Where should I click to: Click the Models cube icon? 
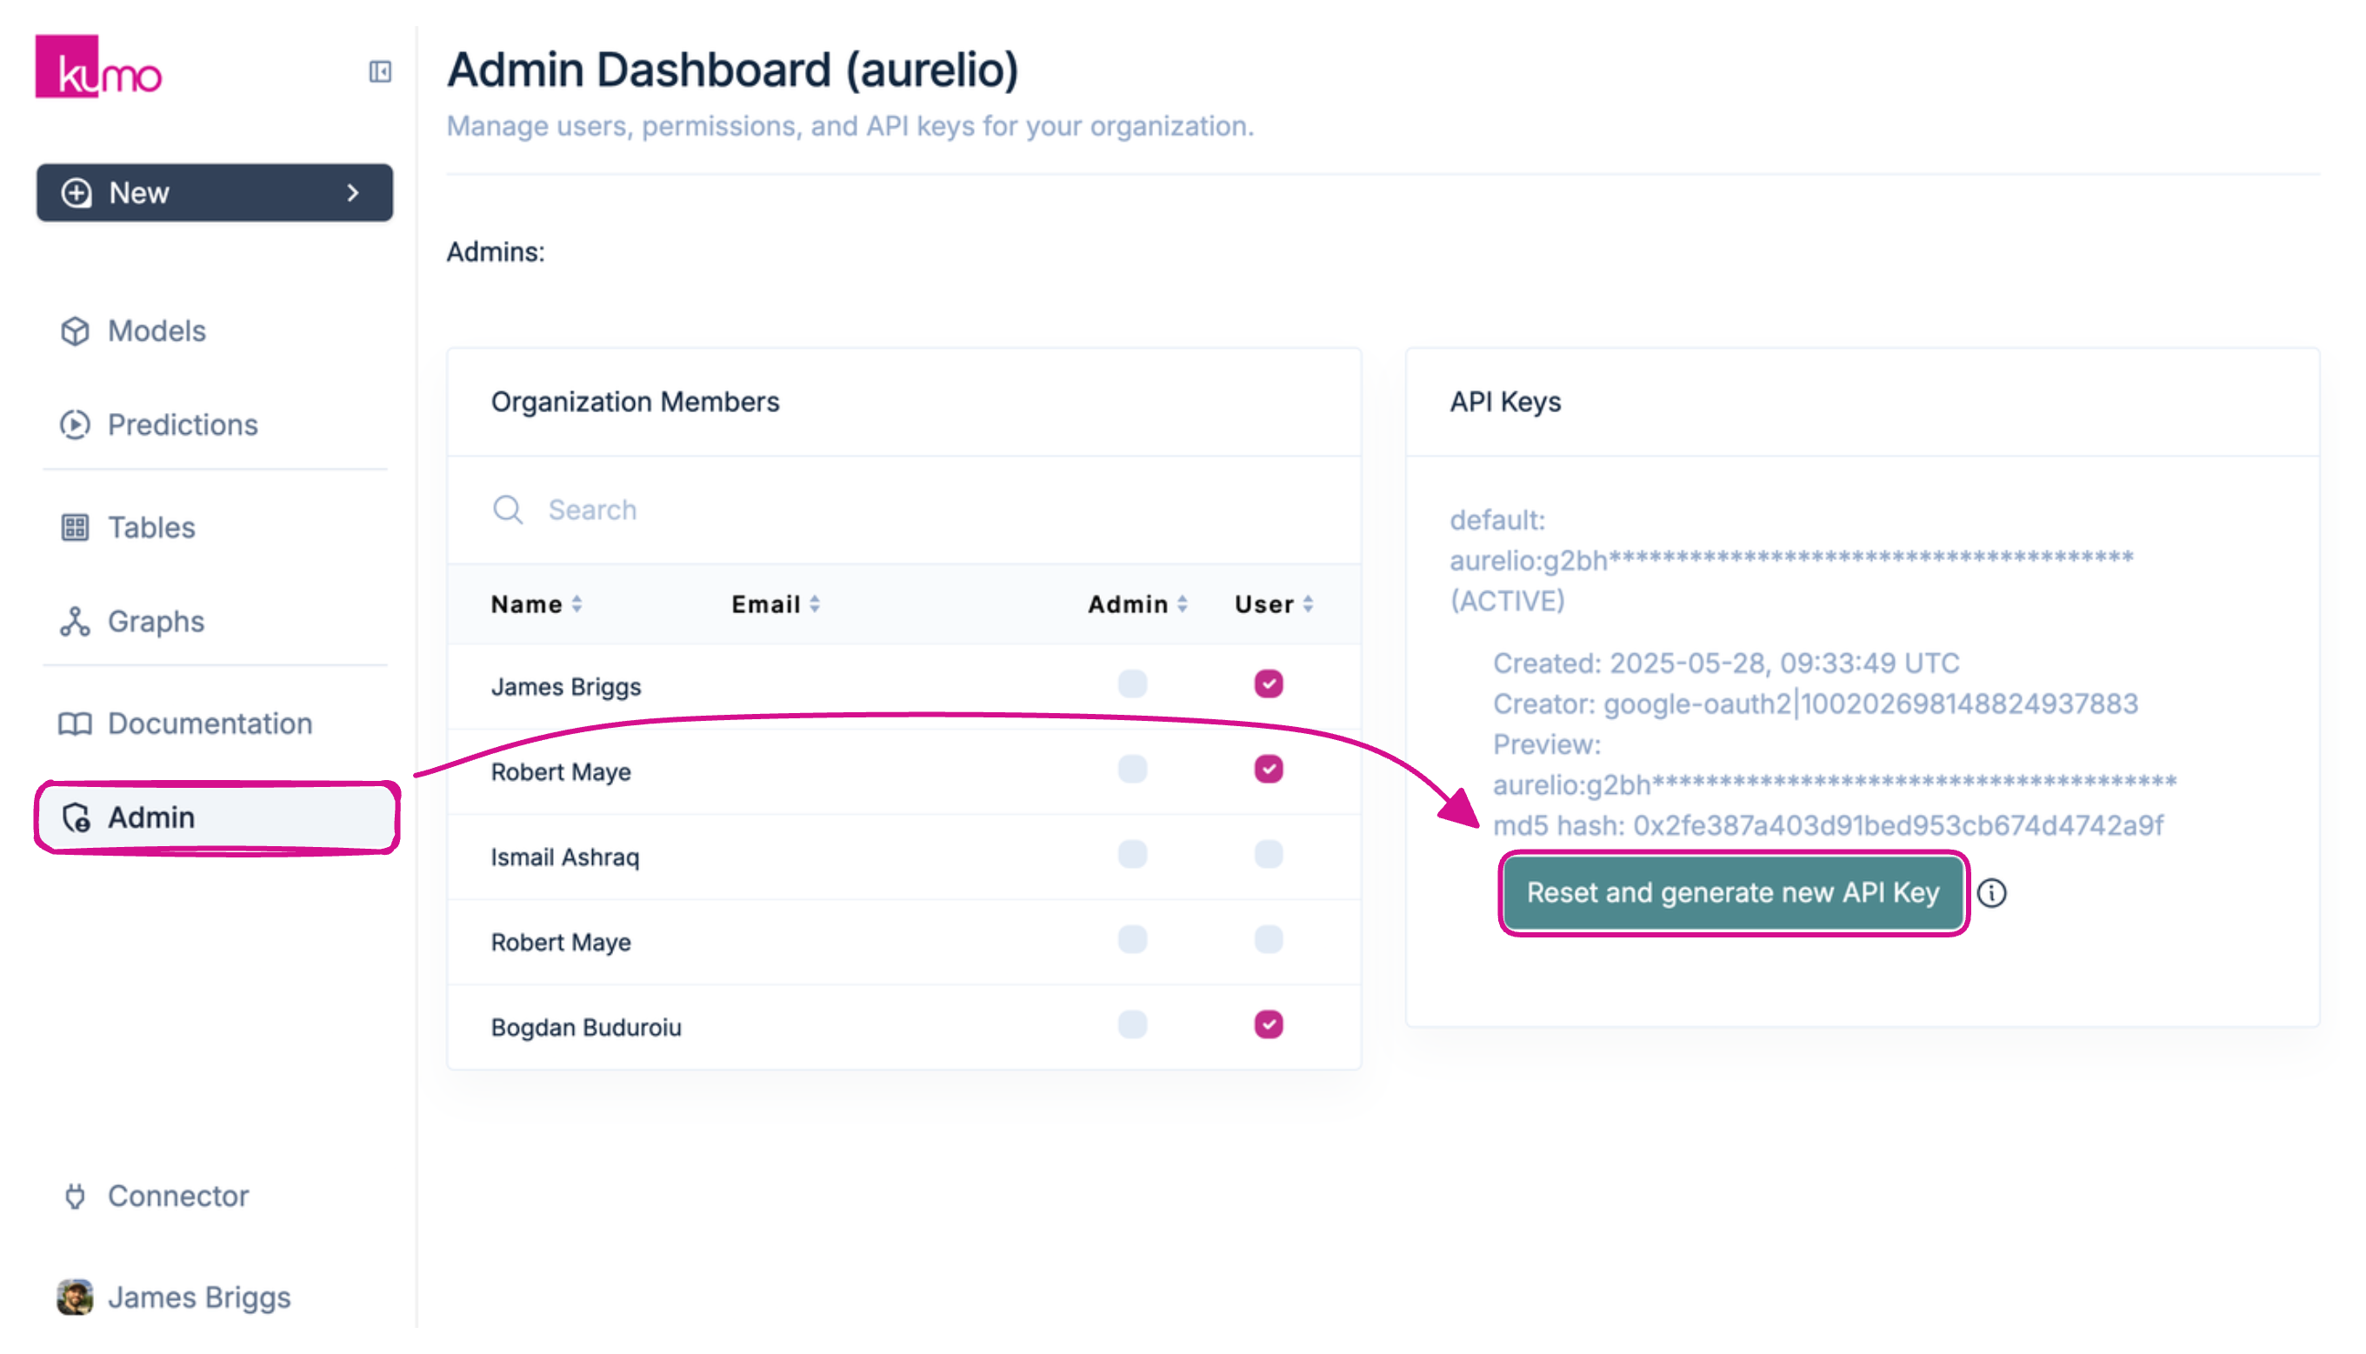(x=76, y=331)
